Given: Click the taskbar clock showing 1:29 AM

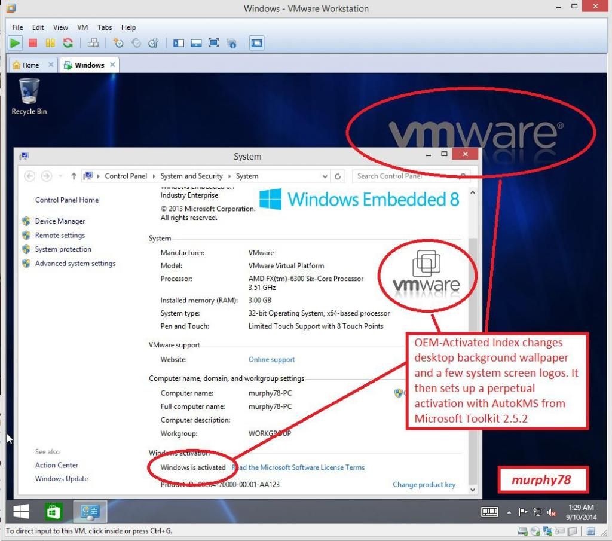Looking at the screenshot, I should pyautogui.click(x=581, y=512).
